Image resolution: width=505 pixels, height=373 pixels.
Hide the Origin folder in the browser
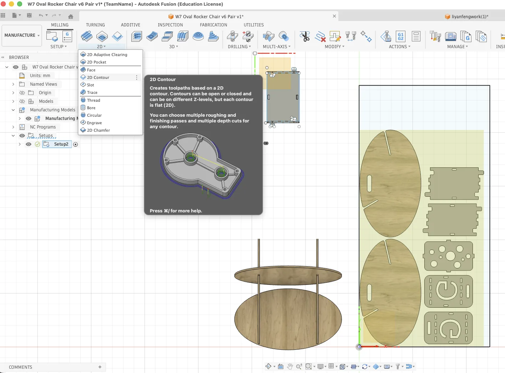(22, 92)
